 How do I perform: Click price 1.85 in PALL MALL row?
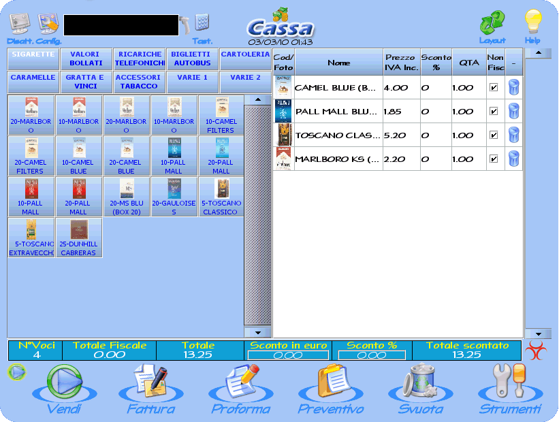click(392, 112)
